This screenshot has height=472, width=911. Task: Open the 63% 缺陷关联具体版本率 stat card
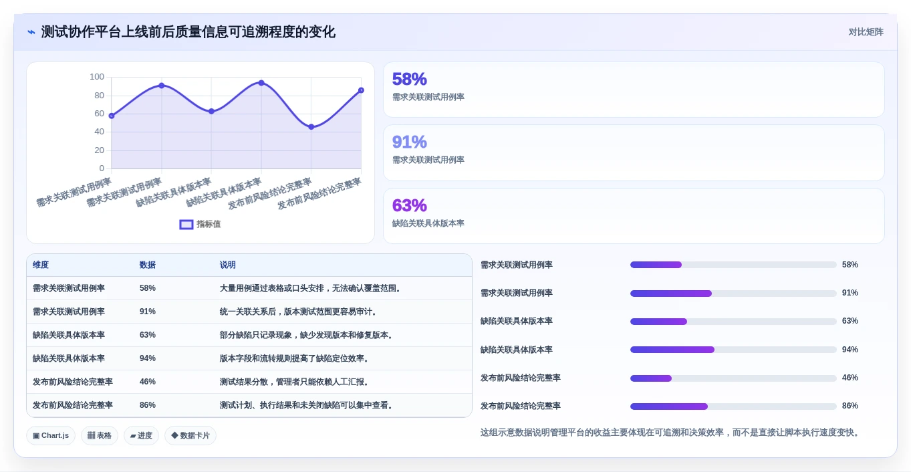click(634, 216)
